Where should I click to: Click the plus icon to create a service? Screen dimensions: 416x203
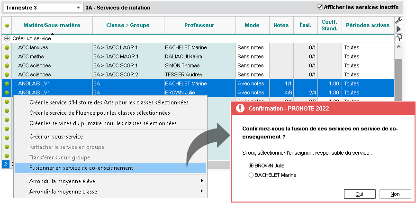click(x=7, y=38)
